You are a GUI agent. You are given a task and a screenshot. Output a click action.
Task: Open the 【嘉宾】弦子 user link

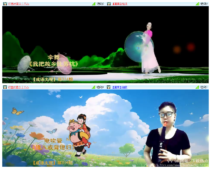(120, 4)
